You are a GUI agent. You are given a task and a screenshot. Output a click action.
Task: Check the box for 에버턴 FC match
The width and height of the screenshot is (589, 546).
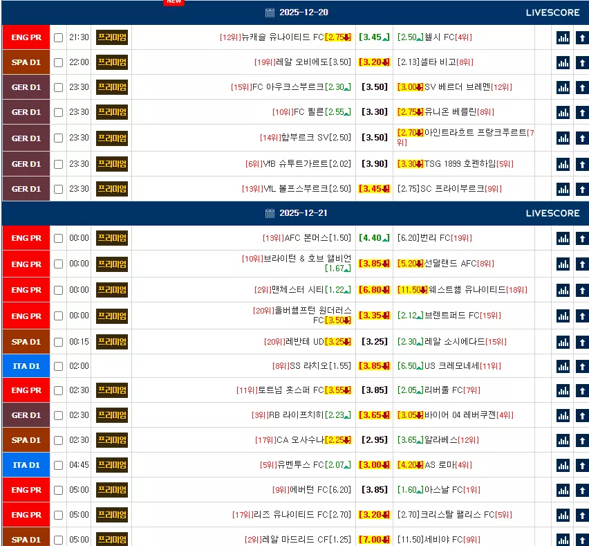click(58, 490)
